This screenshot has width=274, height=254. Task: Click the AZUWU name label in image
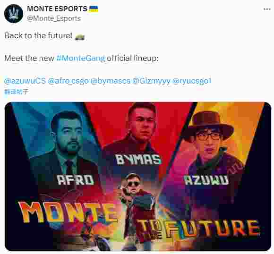pyautogui.click(x=206, y=180)
